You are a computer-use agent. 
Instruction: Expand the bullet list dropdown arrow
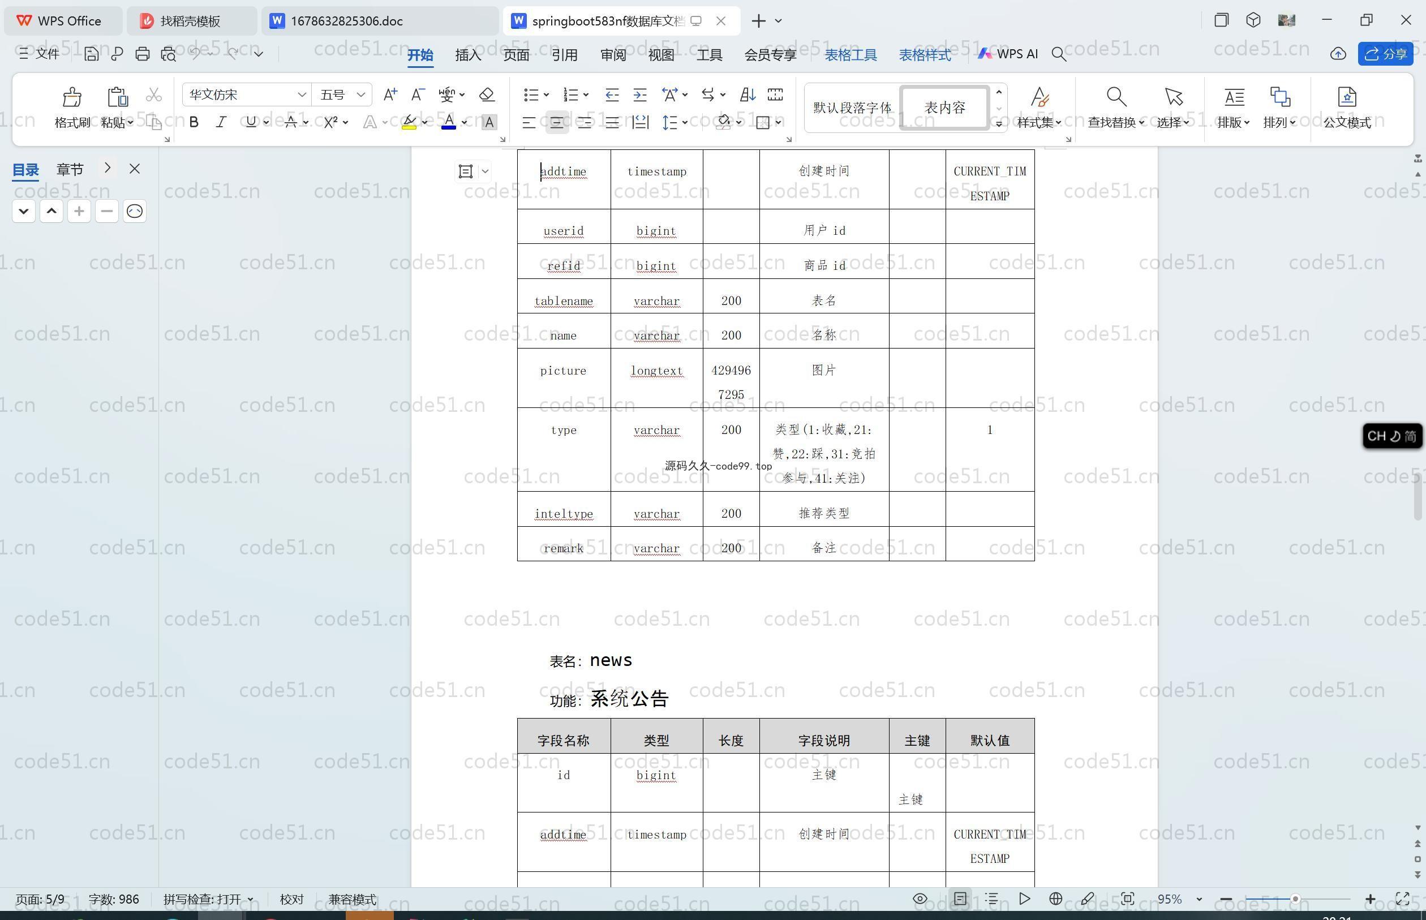tap(546, 94)
